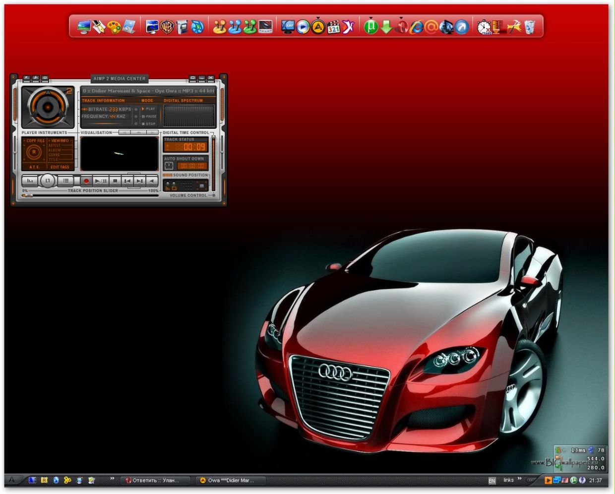
Task: Click the links label on the taskbar
Action: 509,480
